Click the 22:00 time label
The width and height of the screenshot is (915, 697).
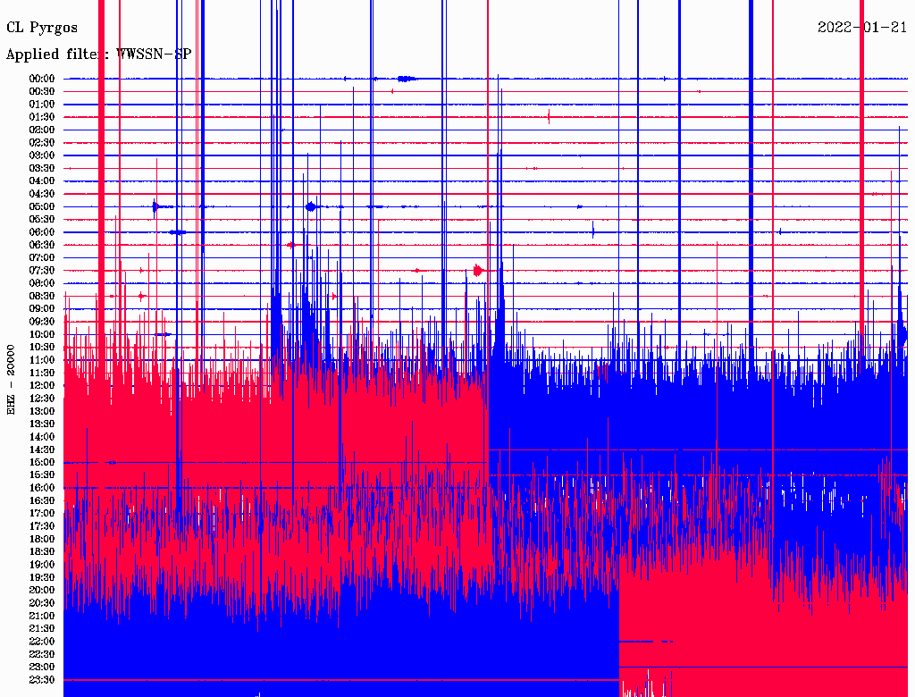43,642
